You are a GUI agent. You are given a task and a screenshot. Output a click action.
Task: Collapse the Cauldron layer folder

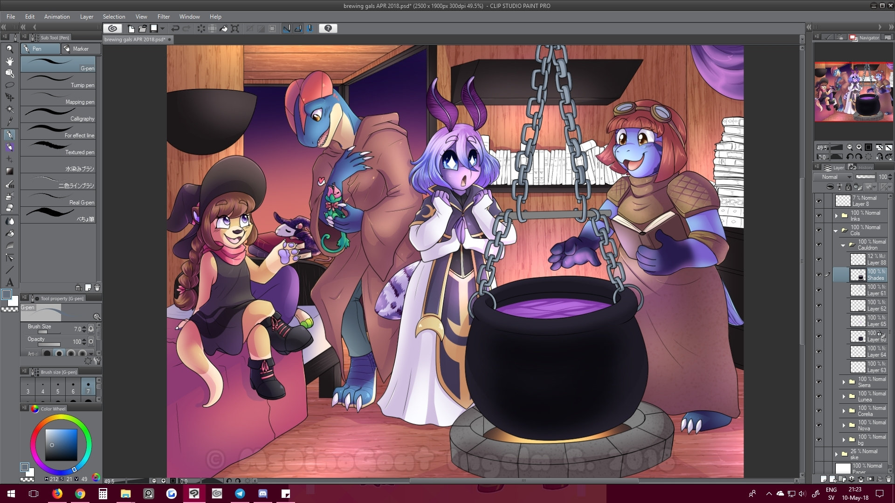[843, 245]
